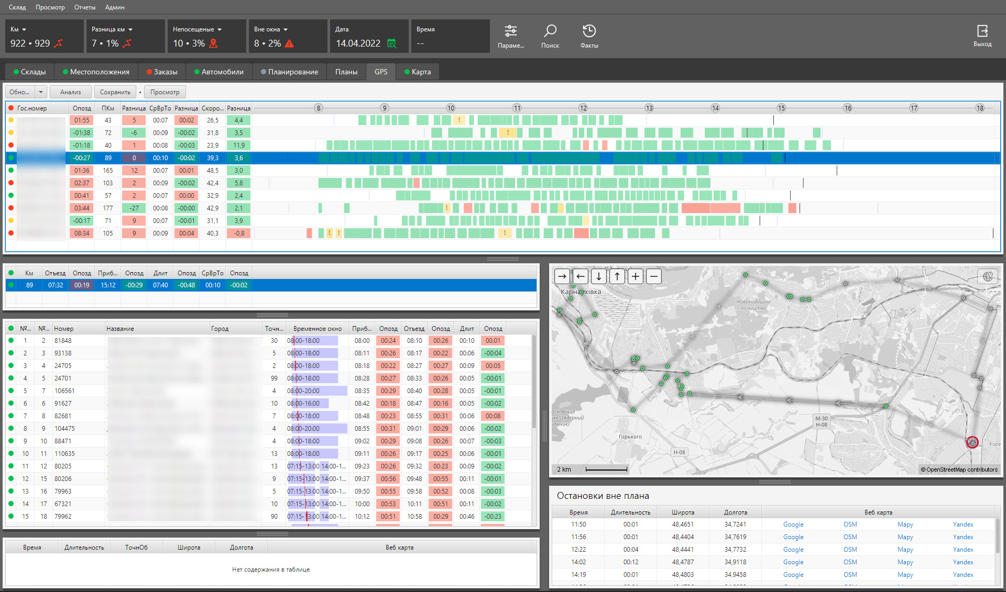The width and height of the screenshot is (1006, 592).
Task: Expand the Разница км dropdown
Action: (x=130, y=29)
